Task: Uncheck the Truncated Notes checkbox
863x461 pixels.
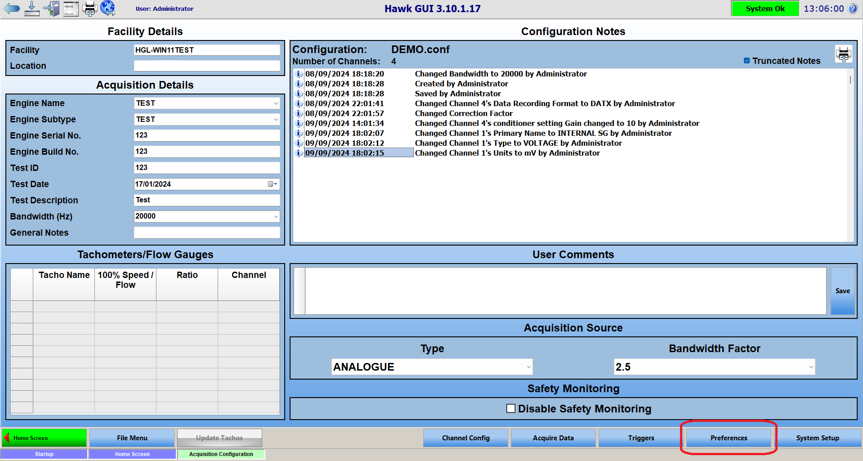Action: 747,61
